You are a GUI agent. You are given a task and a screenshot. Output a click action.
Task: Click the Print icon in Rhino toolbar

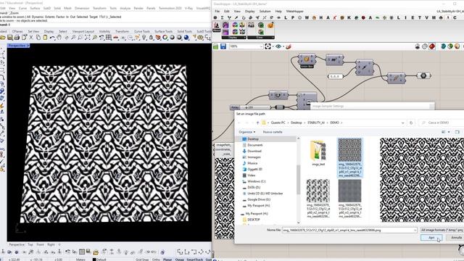click(17, 38)
